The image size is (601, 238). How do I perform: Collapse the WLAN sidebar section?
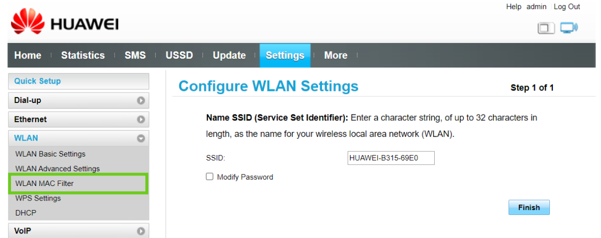[141, 138]
